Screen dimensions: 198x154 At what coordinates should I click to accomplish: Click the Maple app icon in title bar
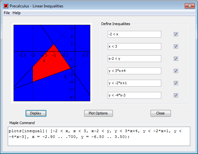click(x=5, y=6)
